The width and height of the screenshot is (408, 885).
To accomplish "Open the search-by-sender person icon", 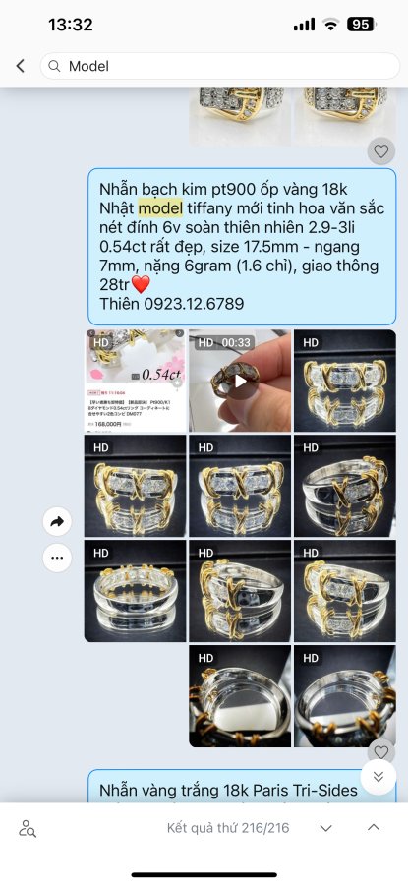I will (28, 828).
